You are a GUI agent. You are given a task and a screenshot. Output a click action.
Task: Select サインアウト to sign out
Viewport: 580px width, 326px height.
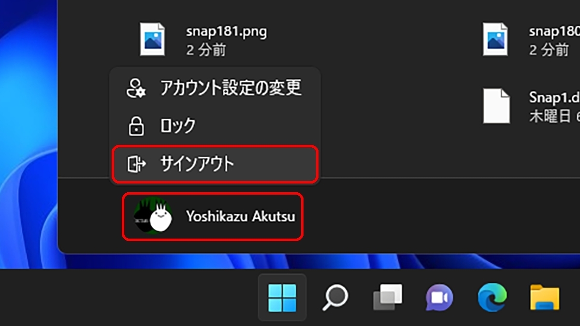click(x=215, y=164)
